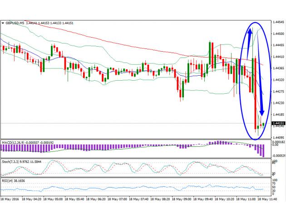Click the 1.44500 price scale label
The image size is (286, 222).
(x=278, y=34)
